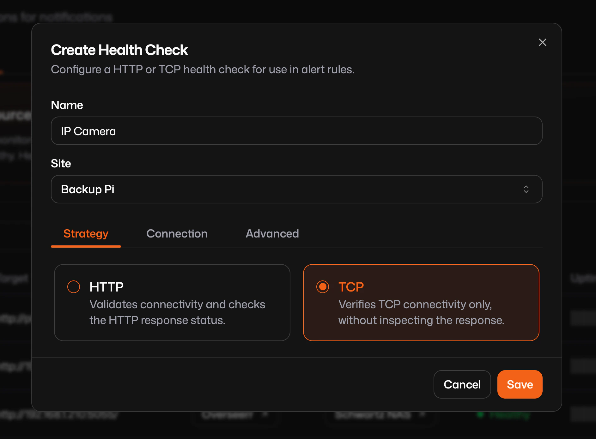Select the HTTP radio button
The height and width of the screenshot is (439, 596).
[74, 287]
